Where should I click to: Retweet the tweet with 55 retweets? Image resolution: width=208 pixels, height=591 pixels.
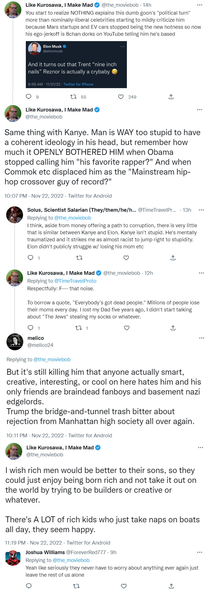74,97
